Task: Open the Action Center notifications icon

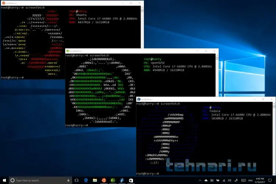Action: (270, 180)
